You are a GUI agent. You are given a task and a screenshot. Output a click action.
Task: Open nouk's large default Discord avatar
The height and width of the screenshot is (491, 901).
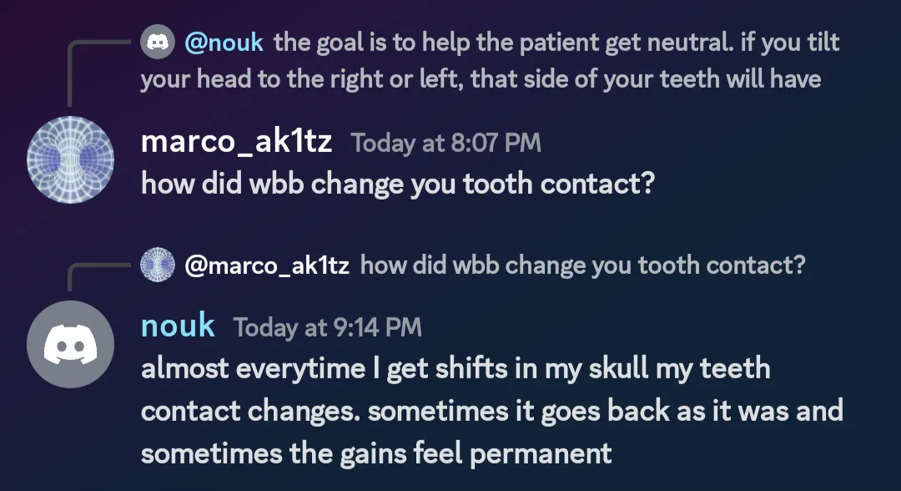70,344
